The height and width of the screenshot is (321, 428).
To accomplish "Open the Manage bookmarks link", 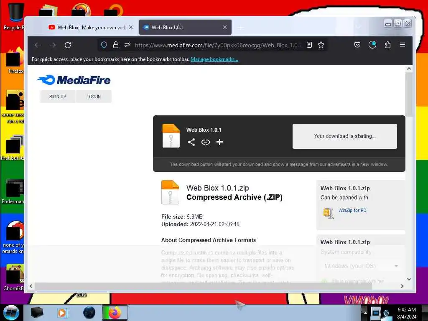I will pos(214,59).
